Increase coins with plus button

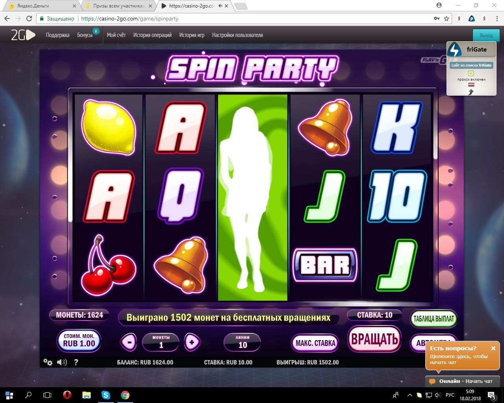tap(192, 342)
